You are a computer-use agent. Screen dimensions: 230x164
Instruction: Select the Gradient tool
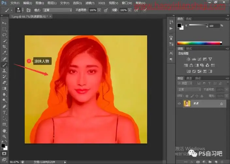(4, 88)
